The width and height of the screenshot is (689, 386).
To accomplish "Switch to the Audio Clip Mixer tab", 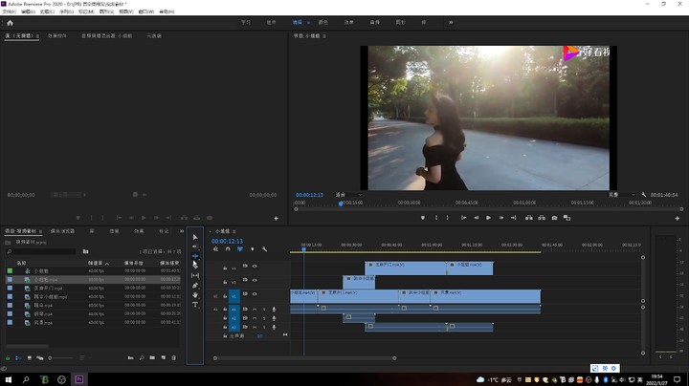I will (106, 36).
